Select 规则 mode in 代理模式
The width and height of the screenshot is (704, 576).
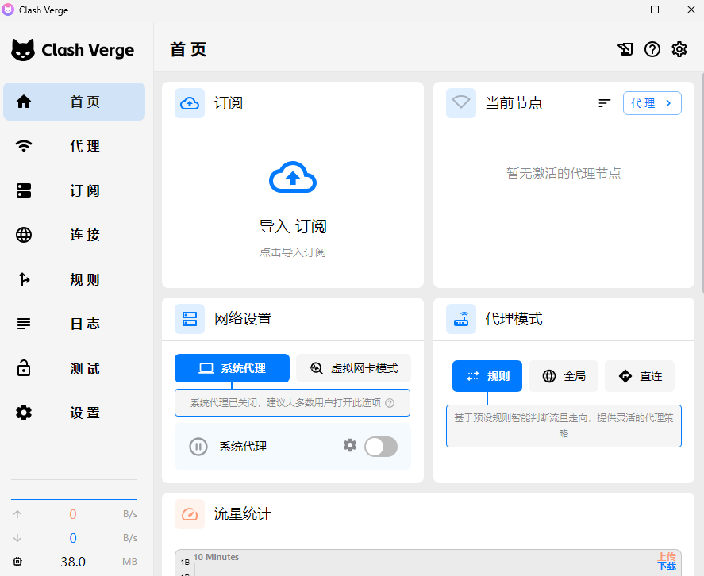click(x=487, y=376)
